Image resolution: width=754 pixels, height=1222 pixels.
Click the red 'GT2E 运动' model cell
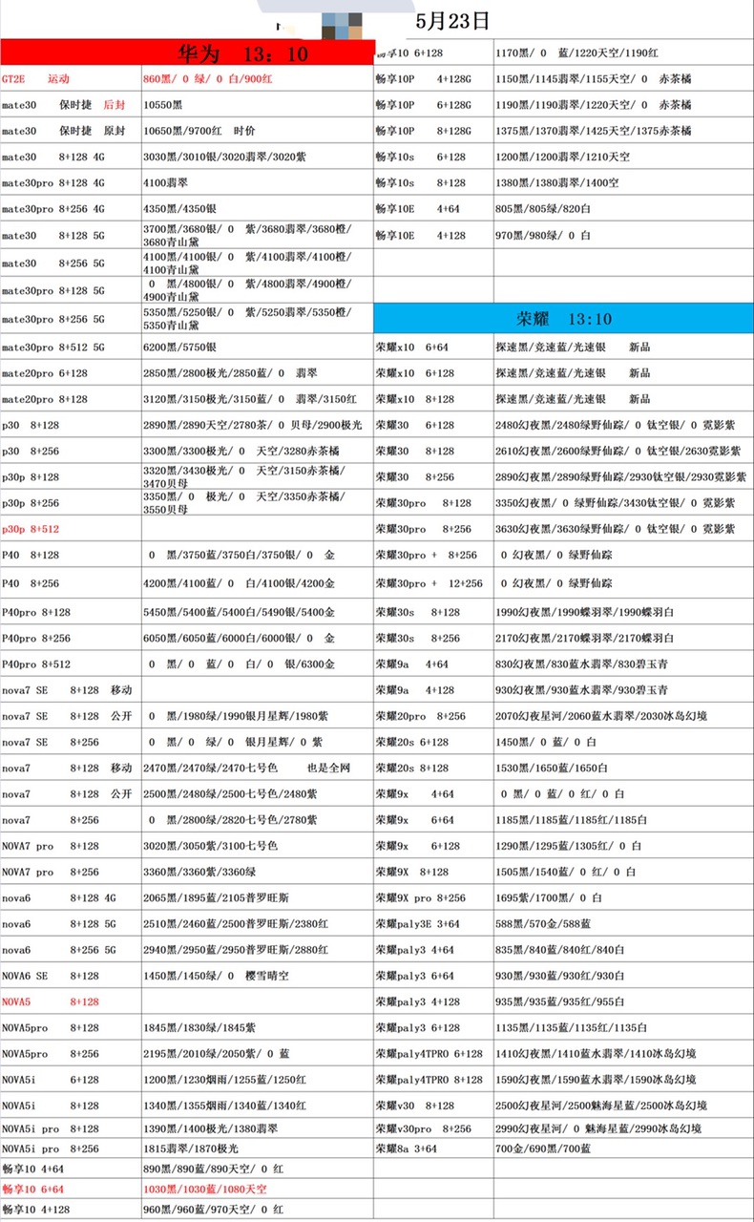coord(71,79)
